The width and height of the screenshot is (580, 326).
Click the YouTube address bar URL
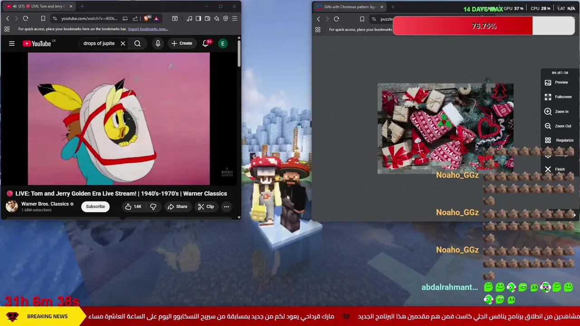pyautogui.click(x=89, y=19)
